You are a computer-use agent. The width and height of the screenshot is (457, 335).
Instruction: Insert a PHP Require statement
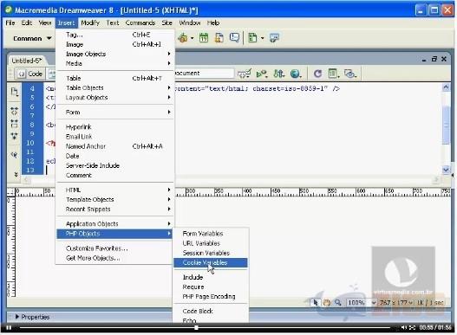[x=211, y=287]
